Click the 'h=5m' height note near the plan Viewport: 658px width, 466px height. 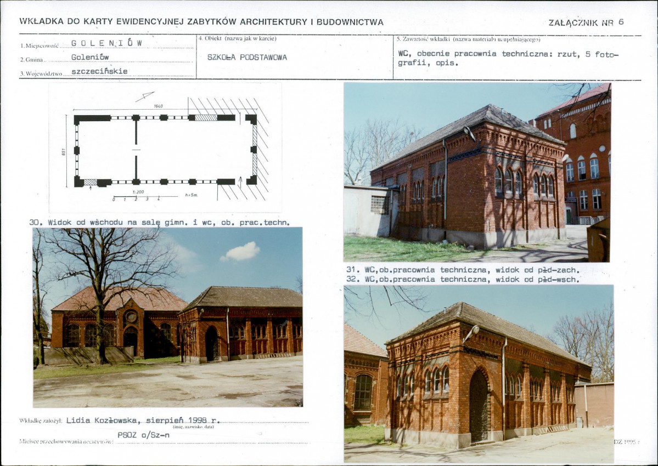click(191, 195)
